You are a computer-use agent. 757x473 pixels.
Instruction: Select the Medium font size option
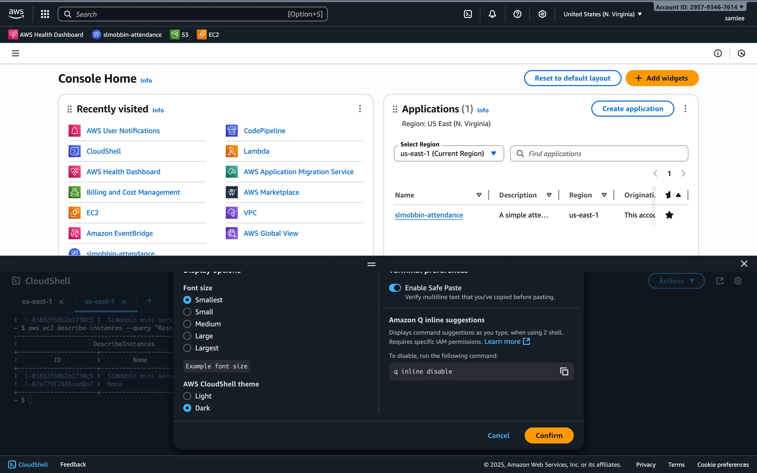point(187,324)
